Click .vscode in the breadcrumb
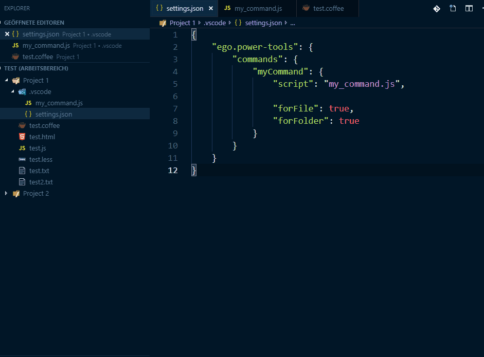This screenshot has height=357, width=484. tap(214, 23)
